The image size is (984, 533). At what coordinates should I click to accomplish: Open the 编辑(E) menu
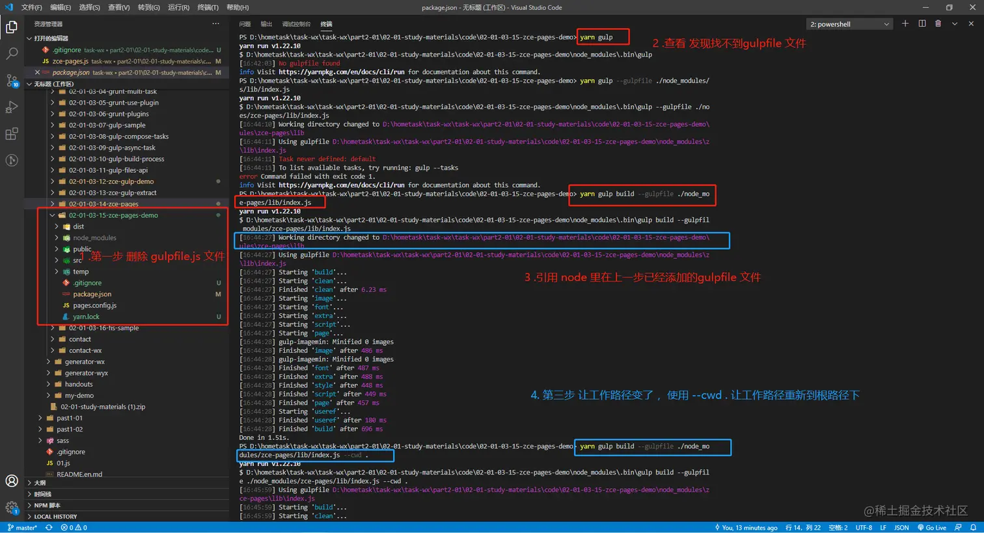pos(61,7)
